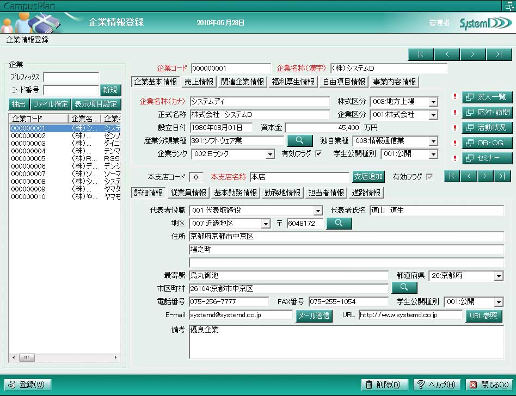
Task: Look up postal code with magnifier button
Action: coord(339,224)
